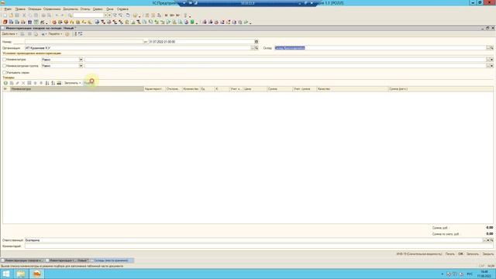Click the first red book icon in second toolbar
This screenshot has width=496, height=279.
click(x=5, y=22)
